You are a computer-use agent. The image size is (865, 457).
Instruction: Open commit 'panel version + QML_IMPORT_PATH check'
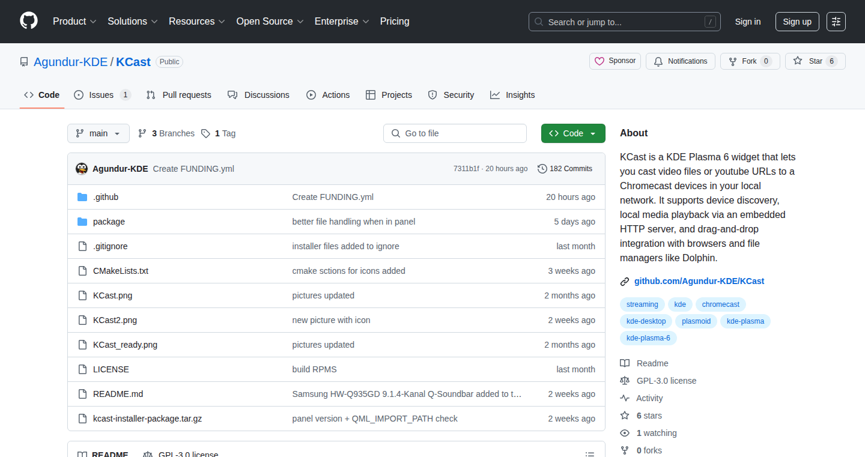coord(375,419)
